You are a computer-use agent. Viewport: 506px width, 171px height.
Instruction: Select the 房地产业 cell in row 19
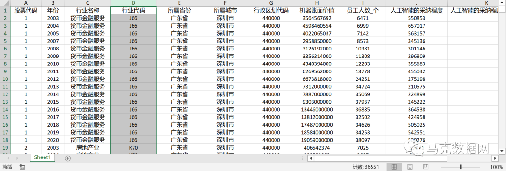click(88, 148)
